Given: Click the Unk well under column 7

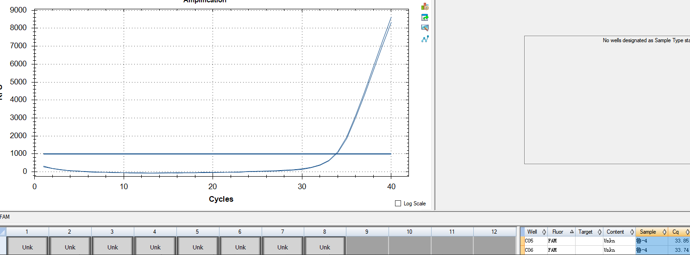Looking at the screenshot, I should coord(283,246).
